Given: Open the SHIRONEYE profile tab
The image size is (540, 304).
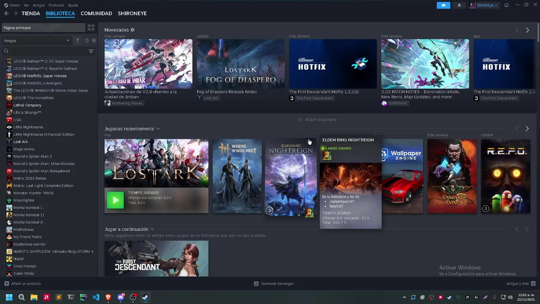Looking at the screenshot, I should click(132, 14).
